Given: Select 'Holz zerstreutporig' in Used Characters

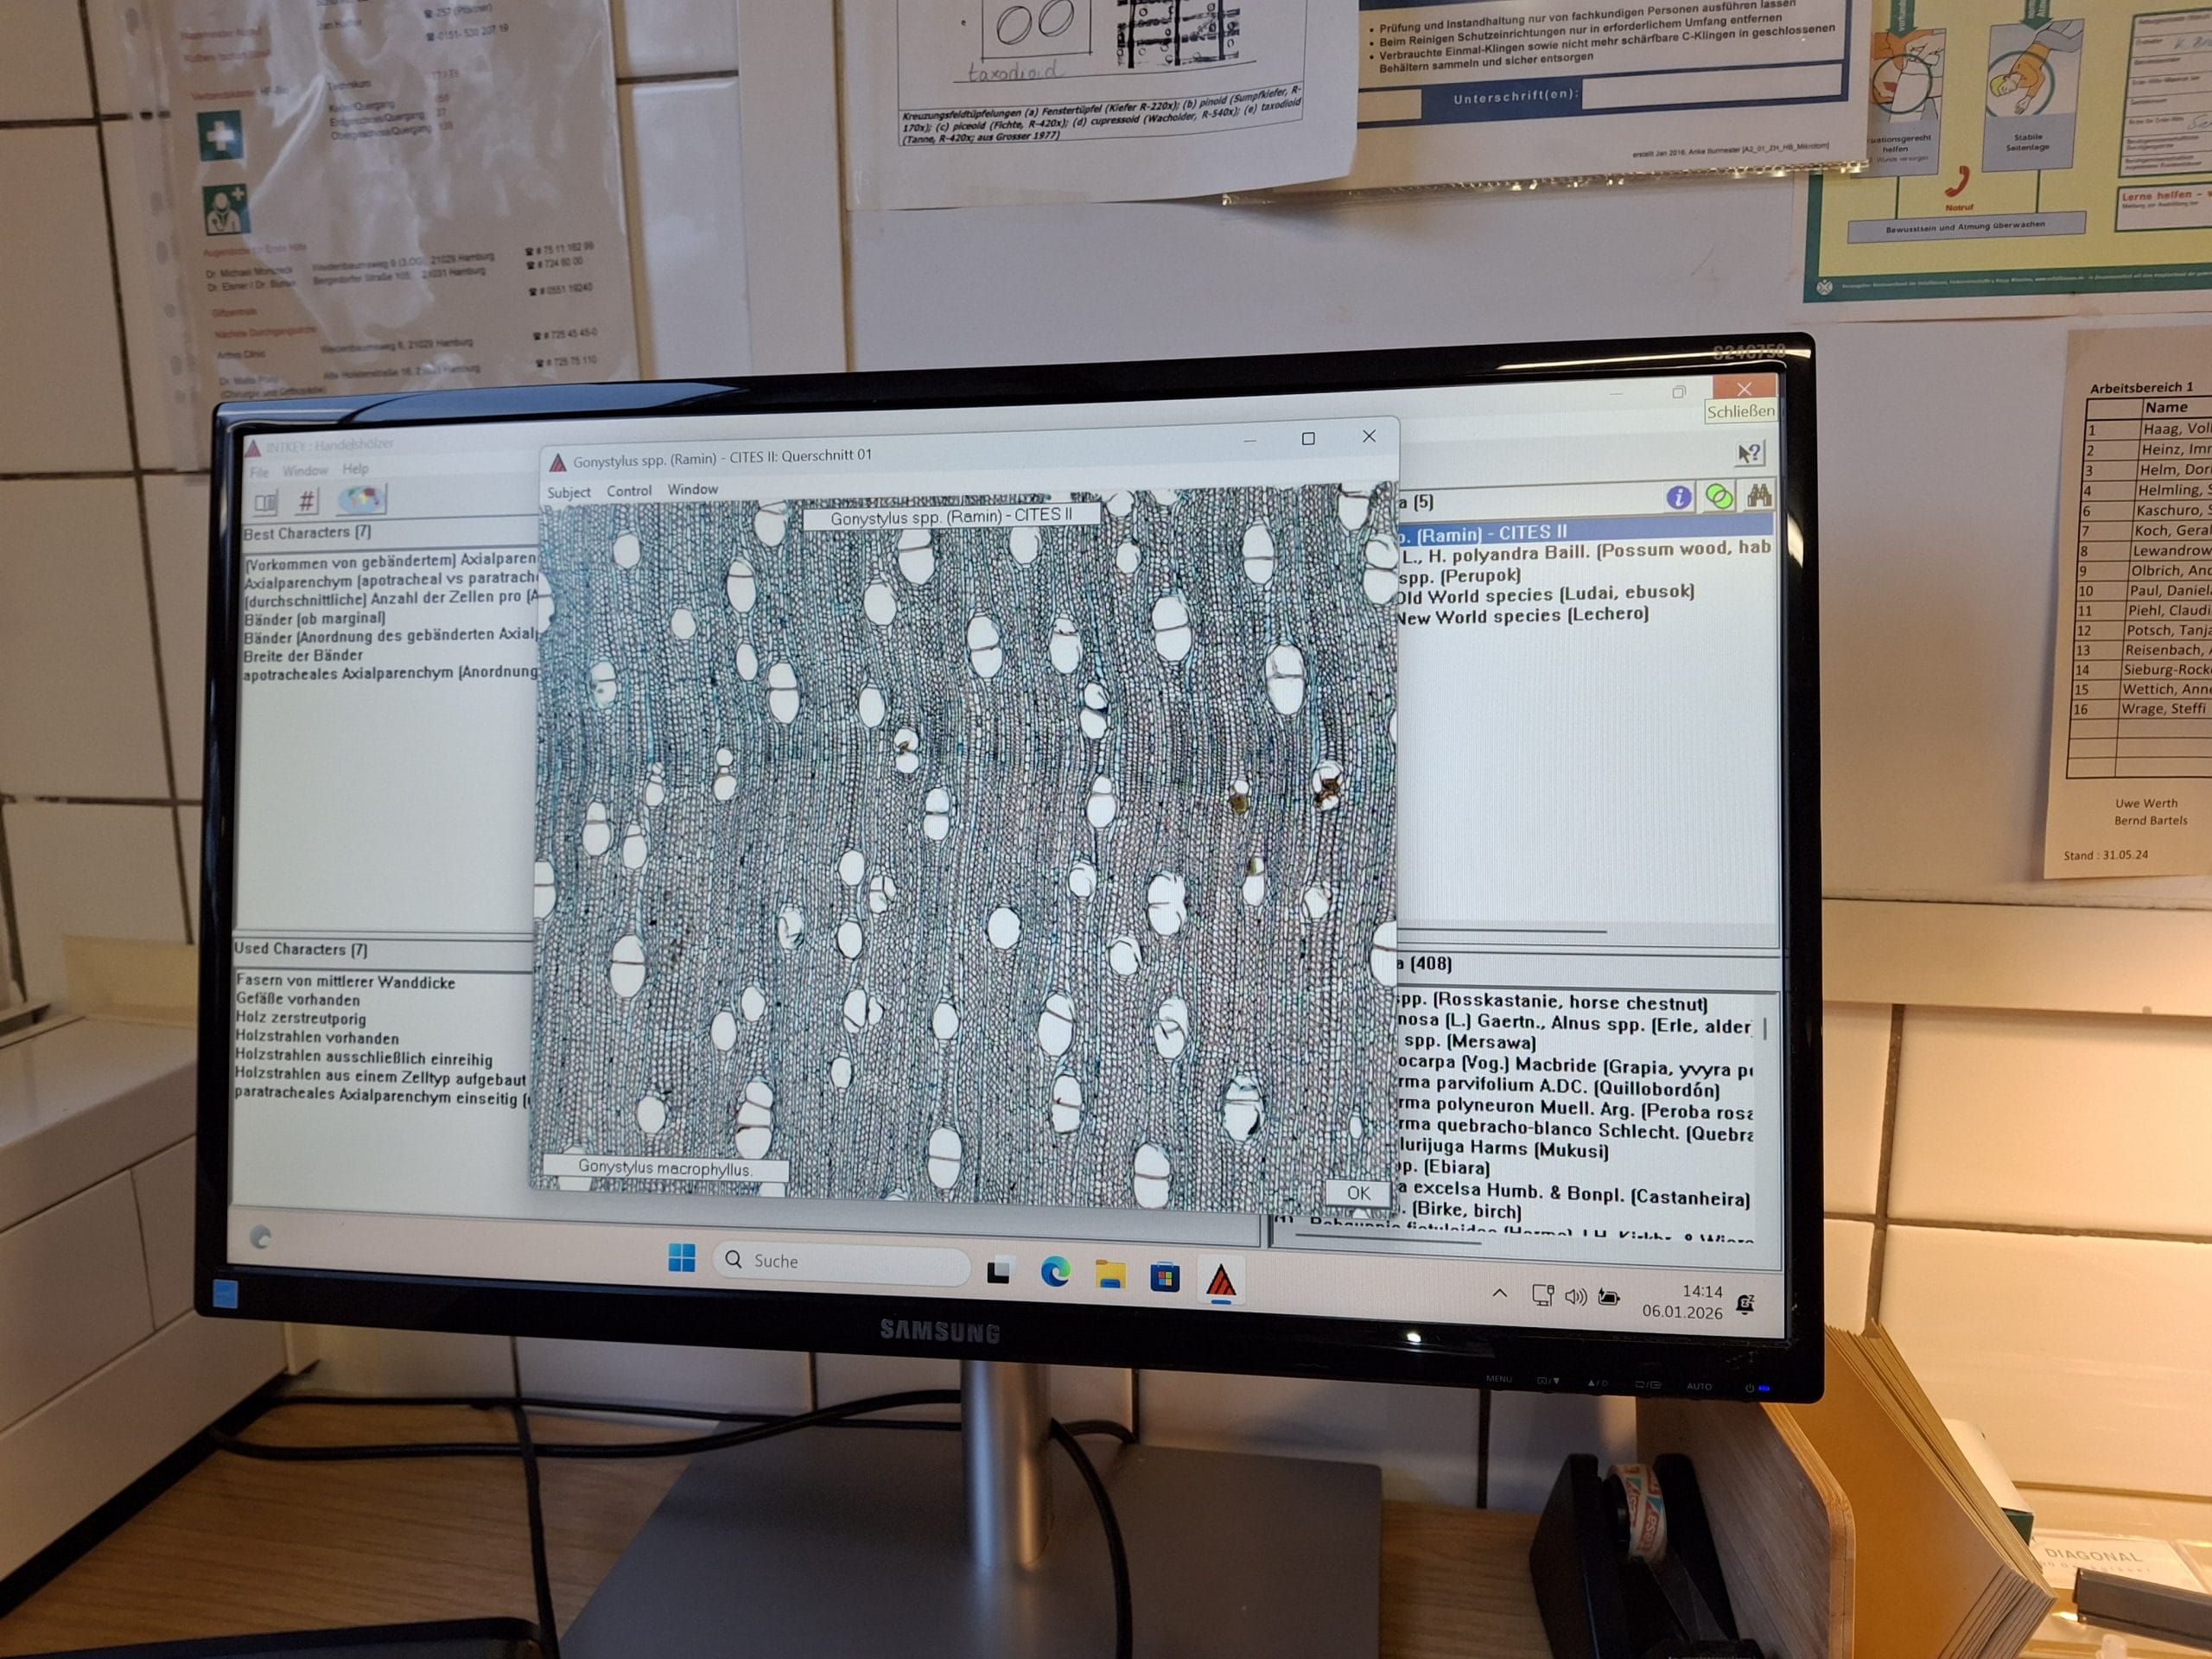Looking at the screenshot, I should point(301,1019).
